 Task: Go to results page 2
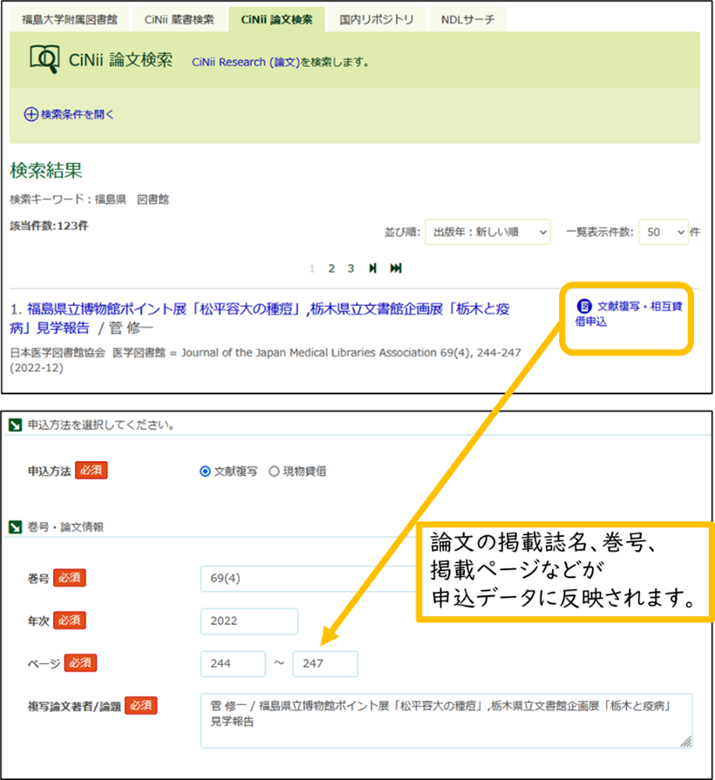click(332, 268)
